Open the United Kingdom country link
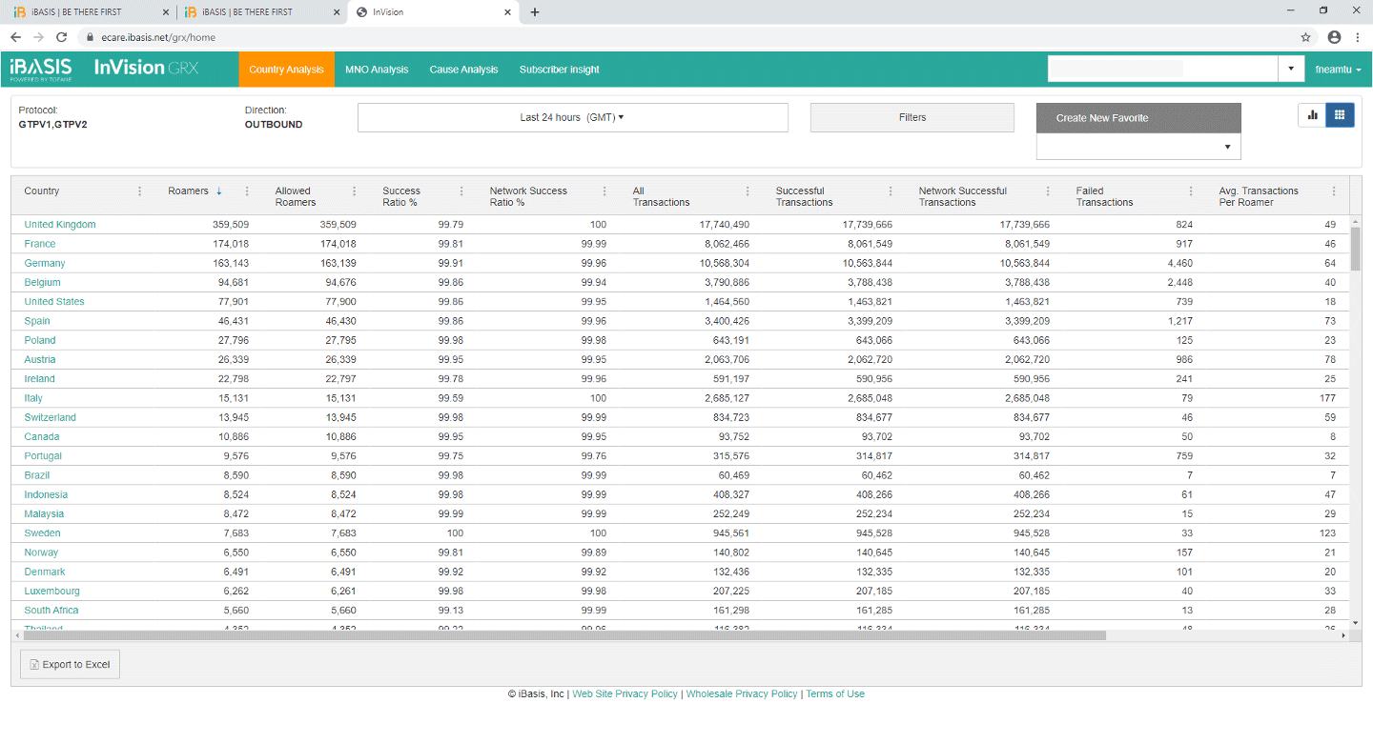The width and height of the screenshot is (1373, 743). click(60, 225)
